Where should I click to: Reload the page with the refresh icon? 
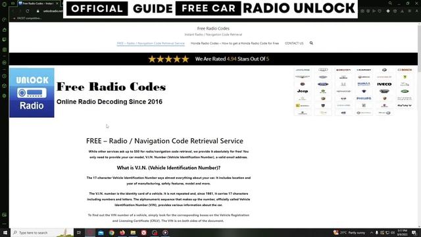28,11
